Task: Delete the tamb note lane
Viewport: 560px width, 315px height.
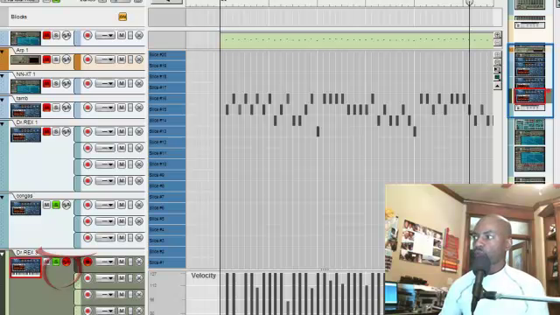Action: (x=139, y=108)
